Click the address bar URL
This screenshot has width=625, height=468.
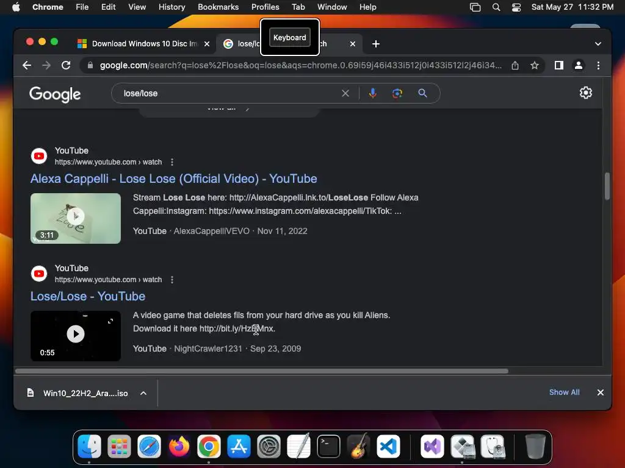[x=300, y=65]
